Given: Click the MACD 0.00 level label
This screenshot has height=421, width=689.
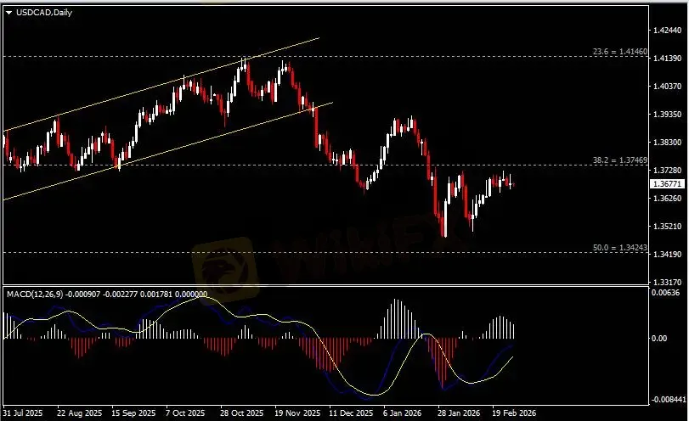Looking at the screenshot, I should 659,339.
